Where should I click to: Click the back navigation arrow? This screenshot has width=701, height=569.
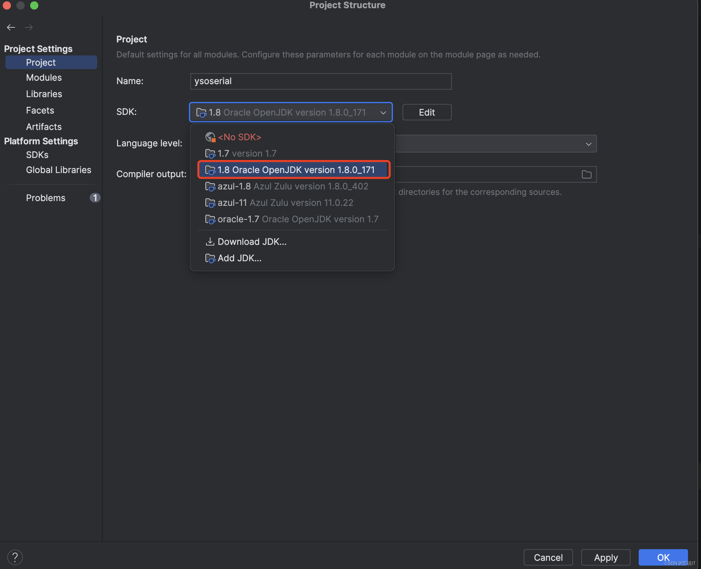11,27
